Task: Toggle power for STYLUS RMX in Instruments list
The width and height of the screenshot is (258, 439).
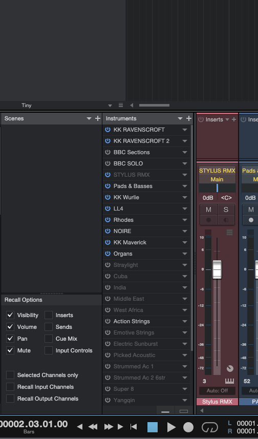Action: (107, 175)
